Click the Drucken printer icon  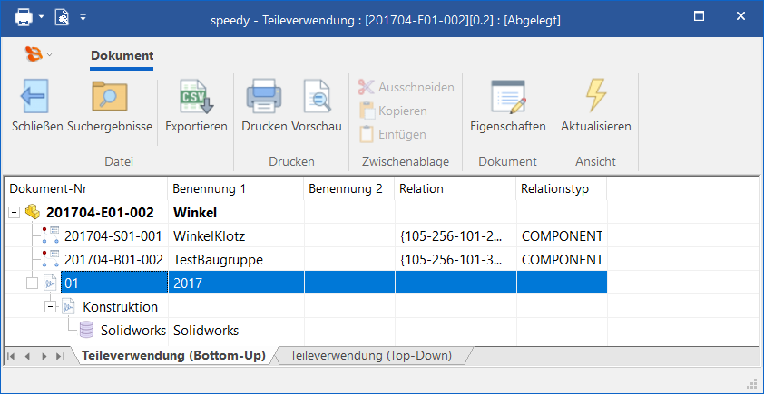point(264,96)
